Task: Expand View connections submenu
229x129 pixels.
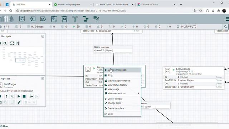Action: coord(122,93)
